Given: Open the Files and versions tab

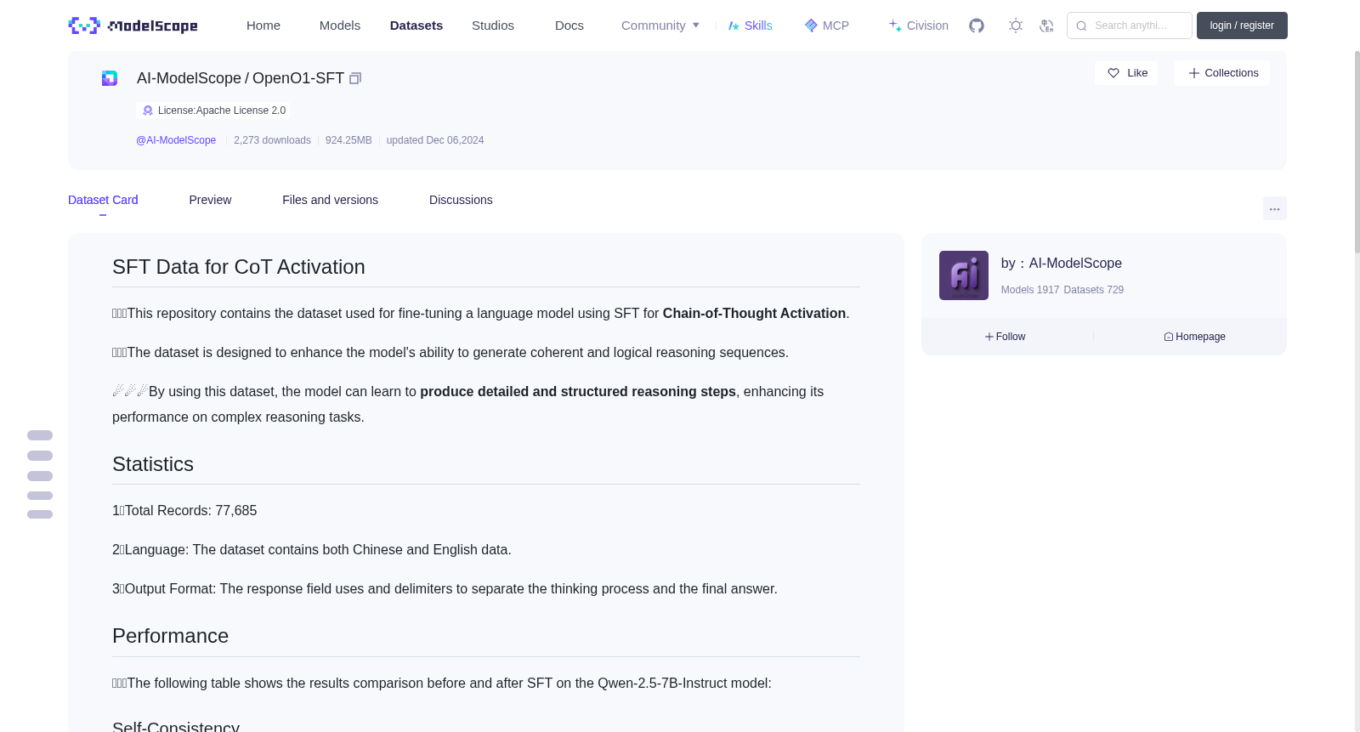Looking at the screenshot, I should (330, 200).
